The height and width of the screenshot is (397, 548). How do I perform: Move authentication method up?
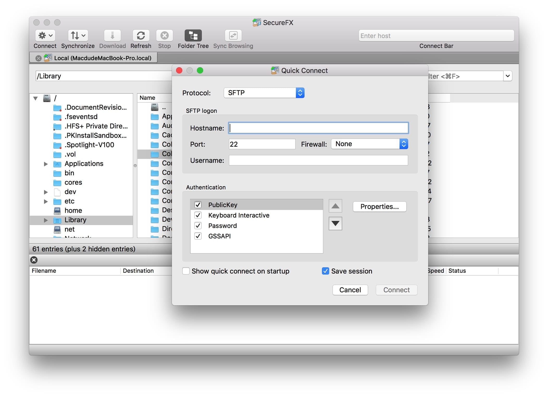(x=335, y=206)
